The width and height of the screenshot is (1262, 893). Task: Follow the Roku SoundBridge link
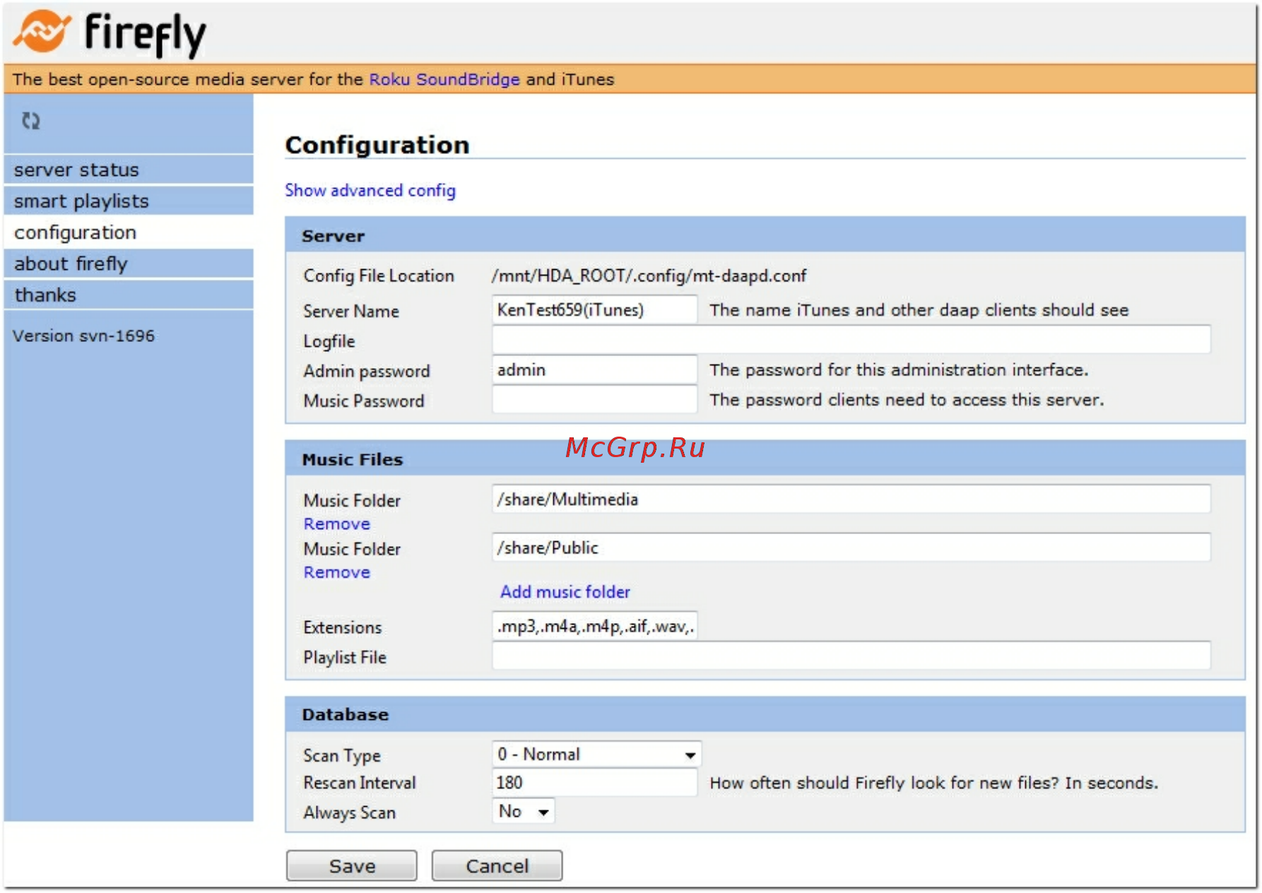444,79
